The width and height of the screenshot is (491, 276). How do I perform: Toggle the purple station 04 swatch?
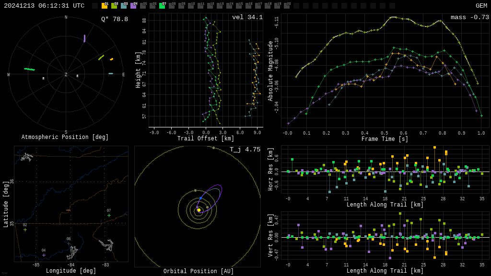point(133,6)
